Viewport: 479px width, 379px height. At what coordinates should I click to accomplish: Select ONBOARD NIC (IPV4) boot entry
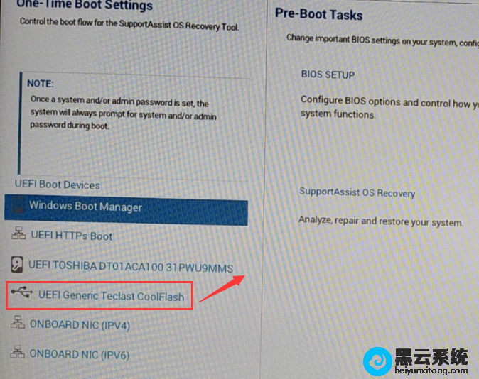[x=80, y=325]
